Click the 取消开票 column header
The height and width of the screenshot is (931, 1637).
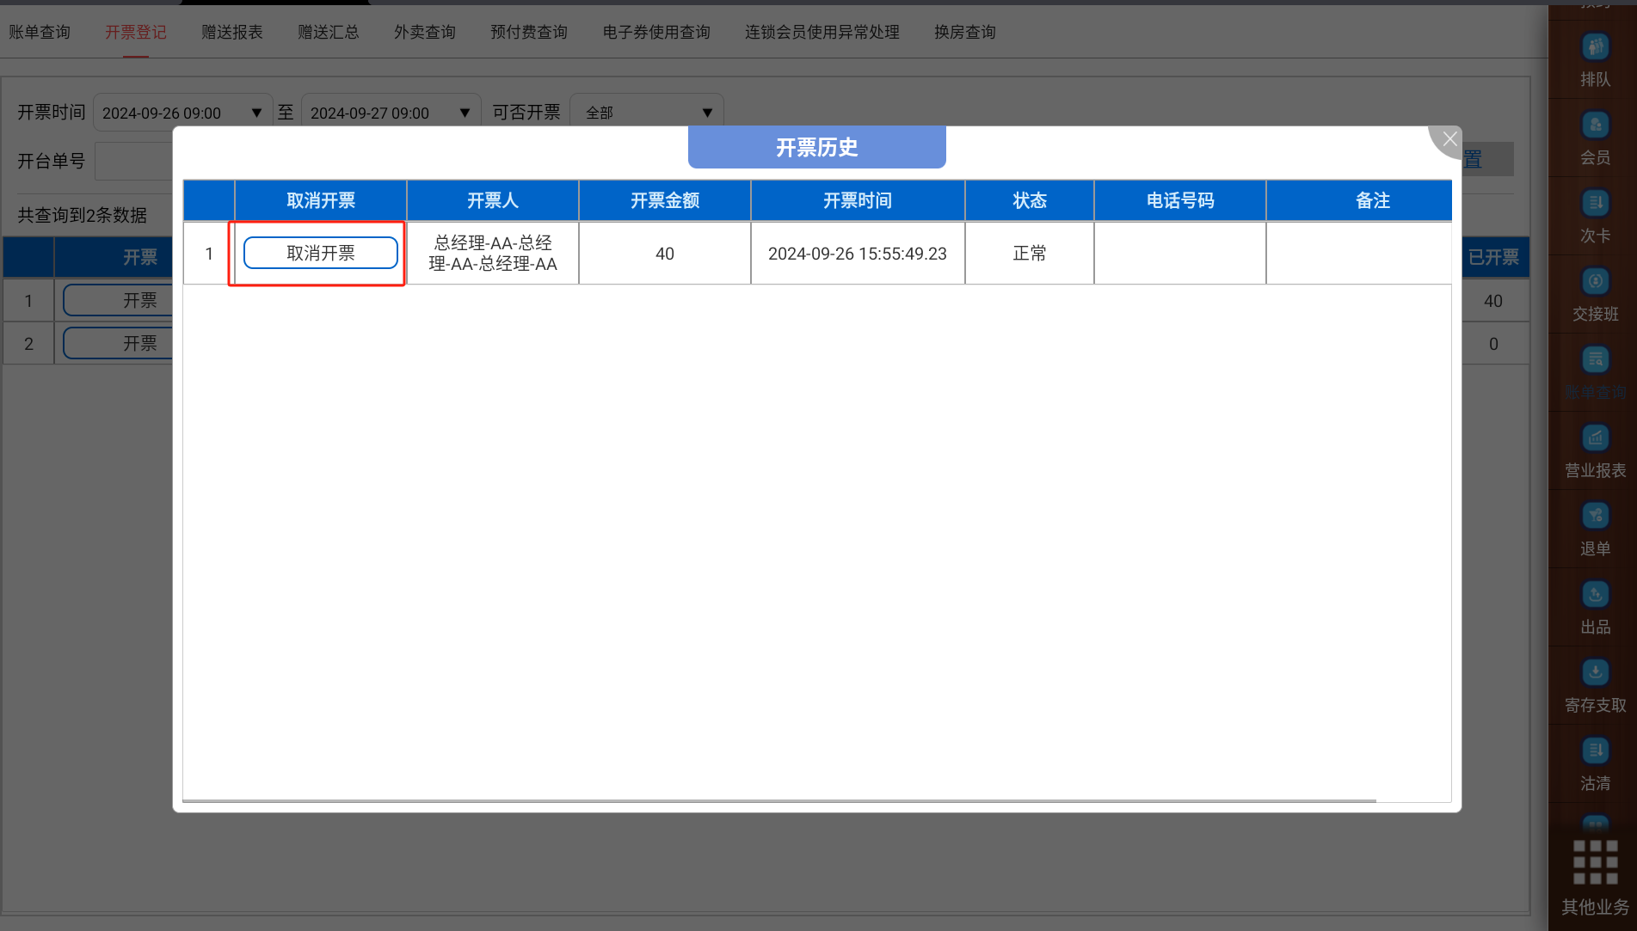tap(320, 200)
